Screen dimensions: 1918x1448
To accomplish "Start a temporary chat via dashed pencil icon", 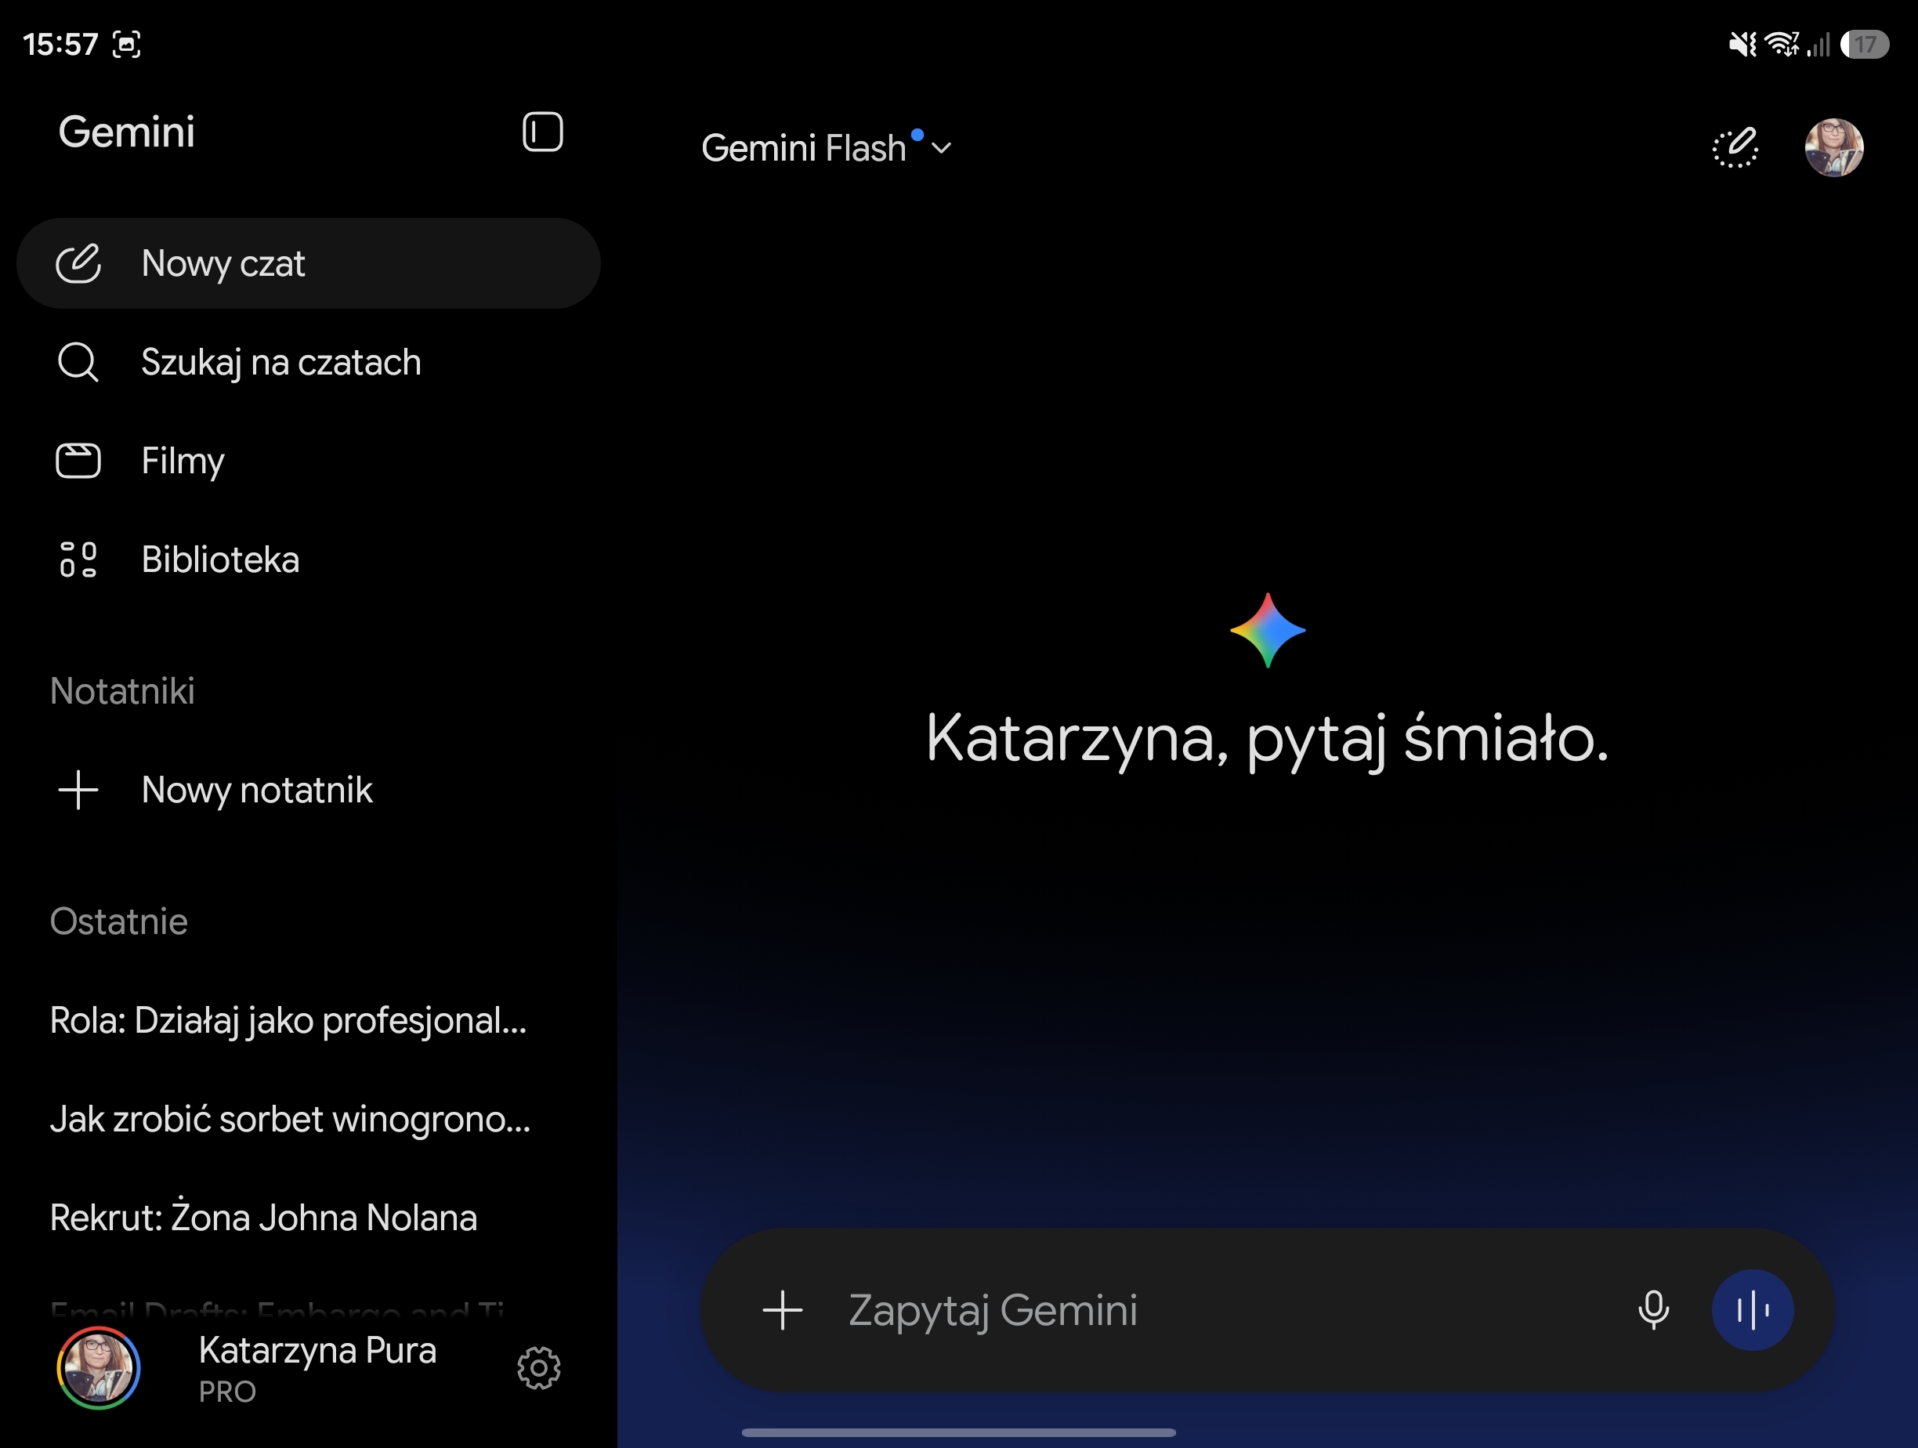I will click(1735, 147).
